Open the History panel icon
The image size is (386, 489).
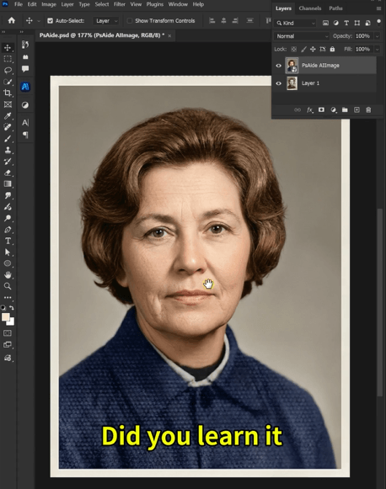[25, 45]
